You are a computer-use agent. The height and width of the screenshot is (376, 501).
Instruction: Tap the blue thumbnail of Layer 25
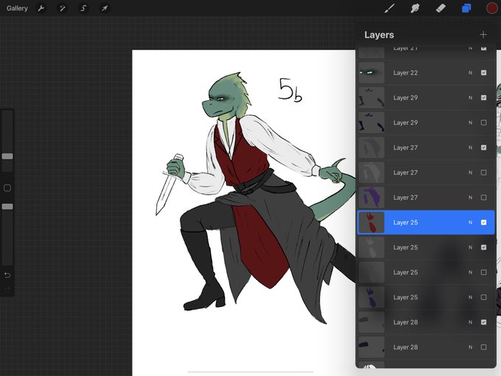[x=371, y=297]
